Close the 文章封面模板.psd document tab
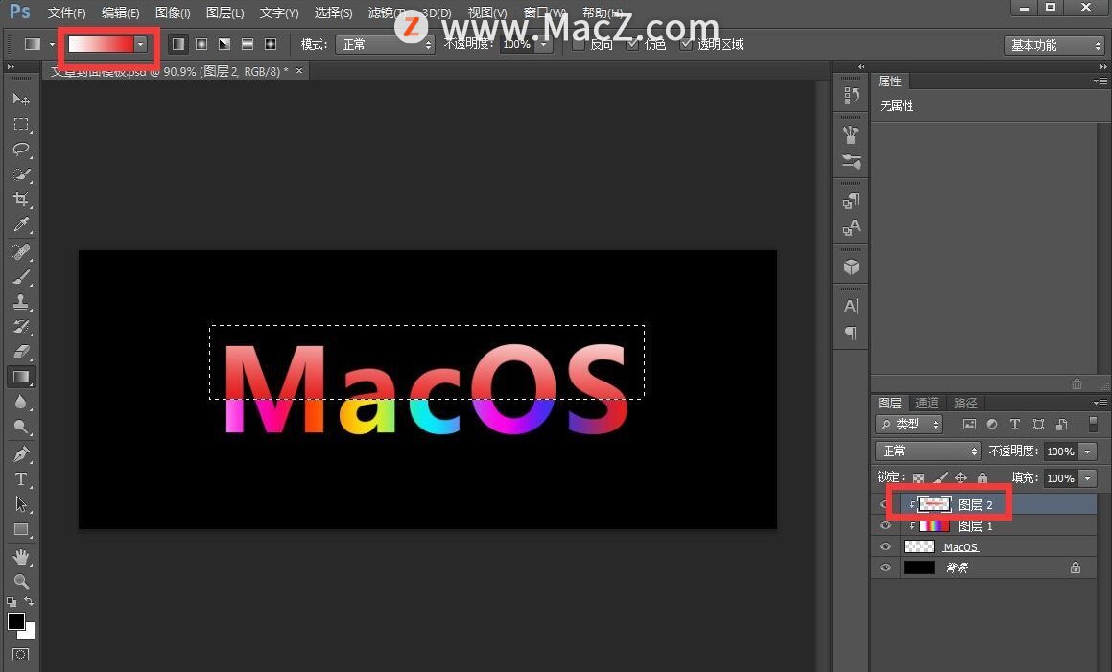The image size is (1112, 672). click(299, 70)
